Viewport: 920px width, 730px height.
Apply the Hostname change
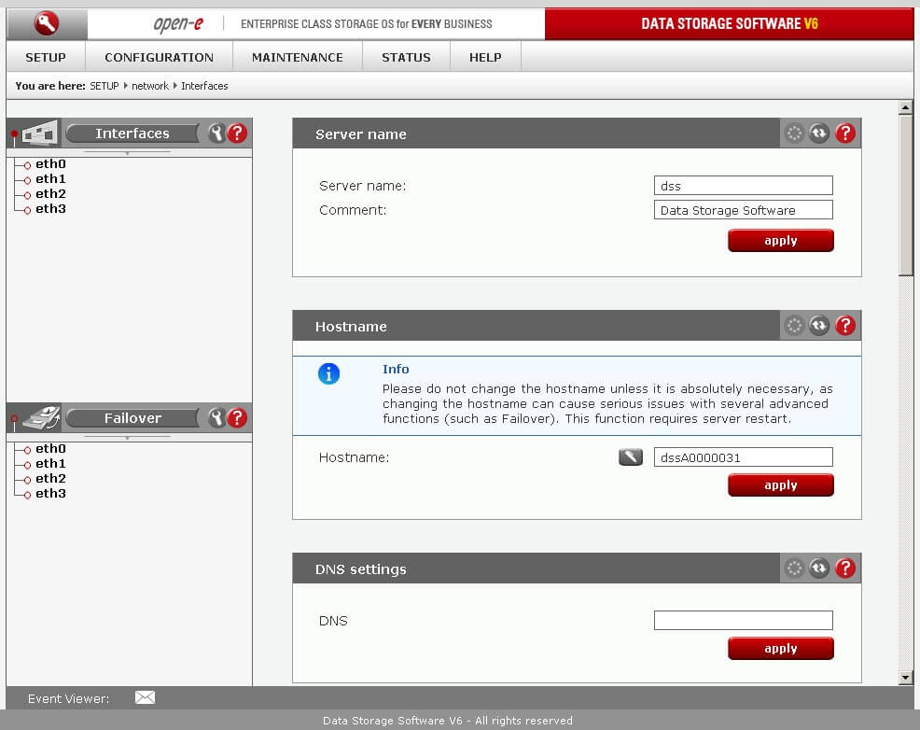[780, 485]
